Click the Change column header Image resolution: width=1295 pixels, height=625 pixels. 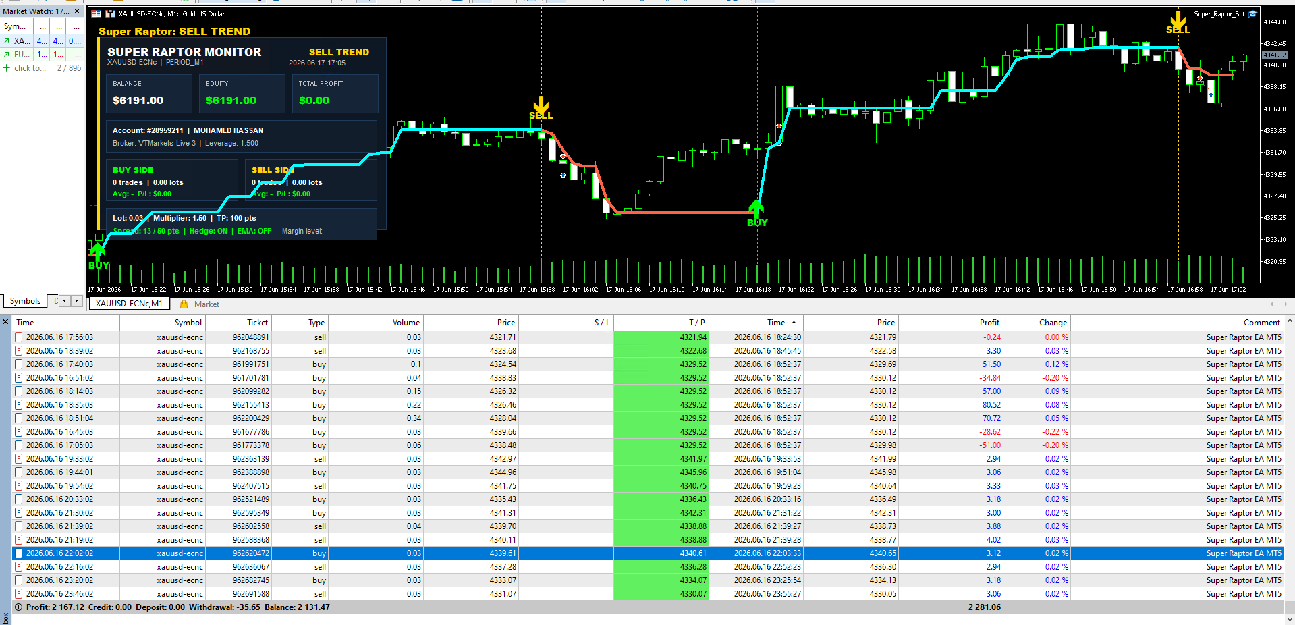click(x=1037, y=323)
